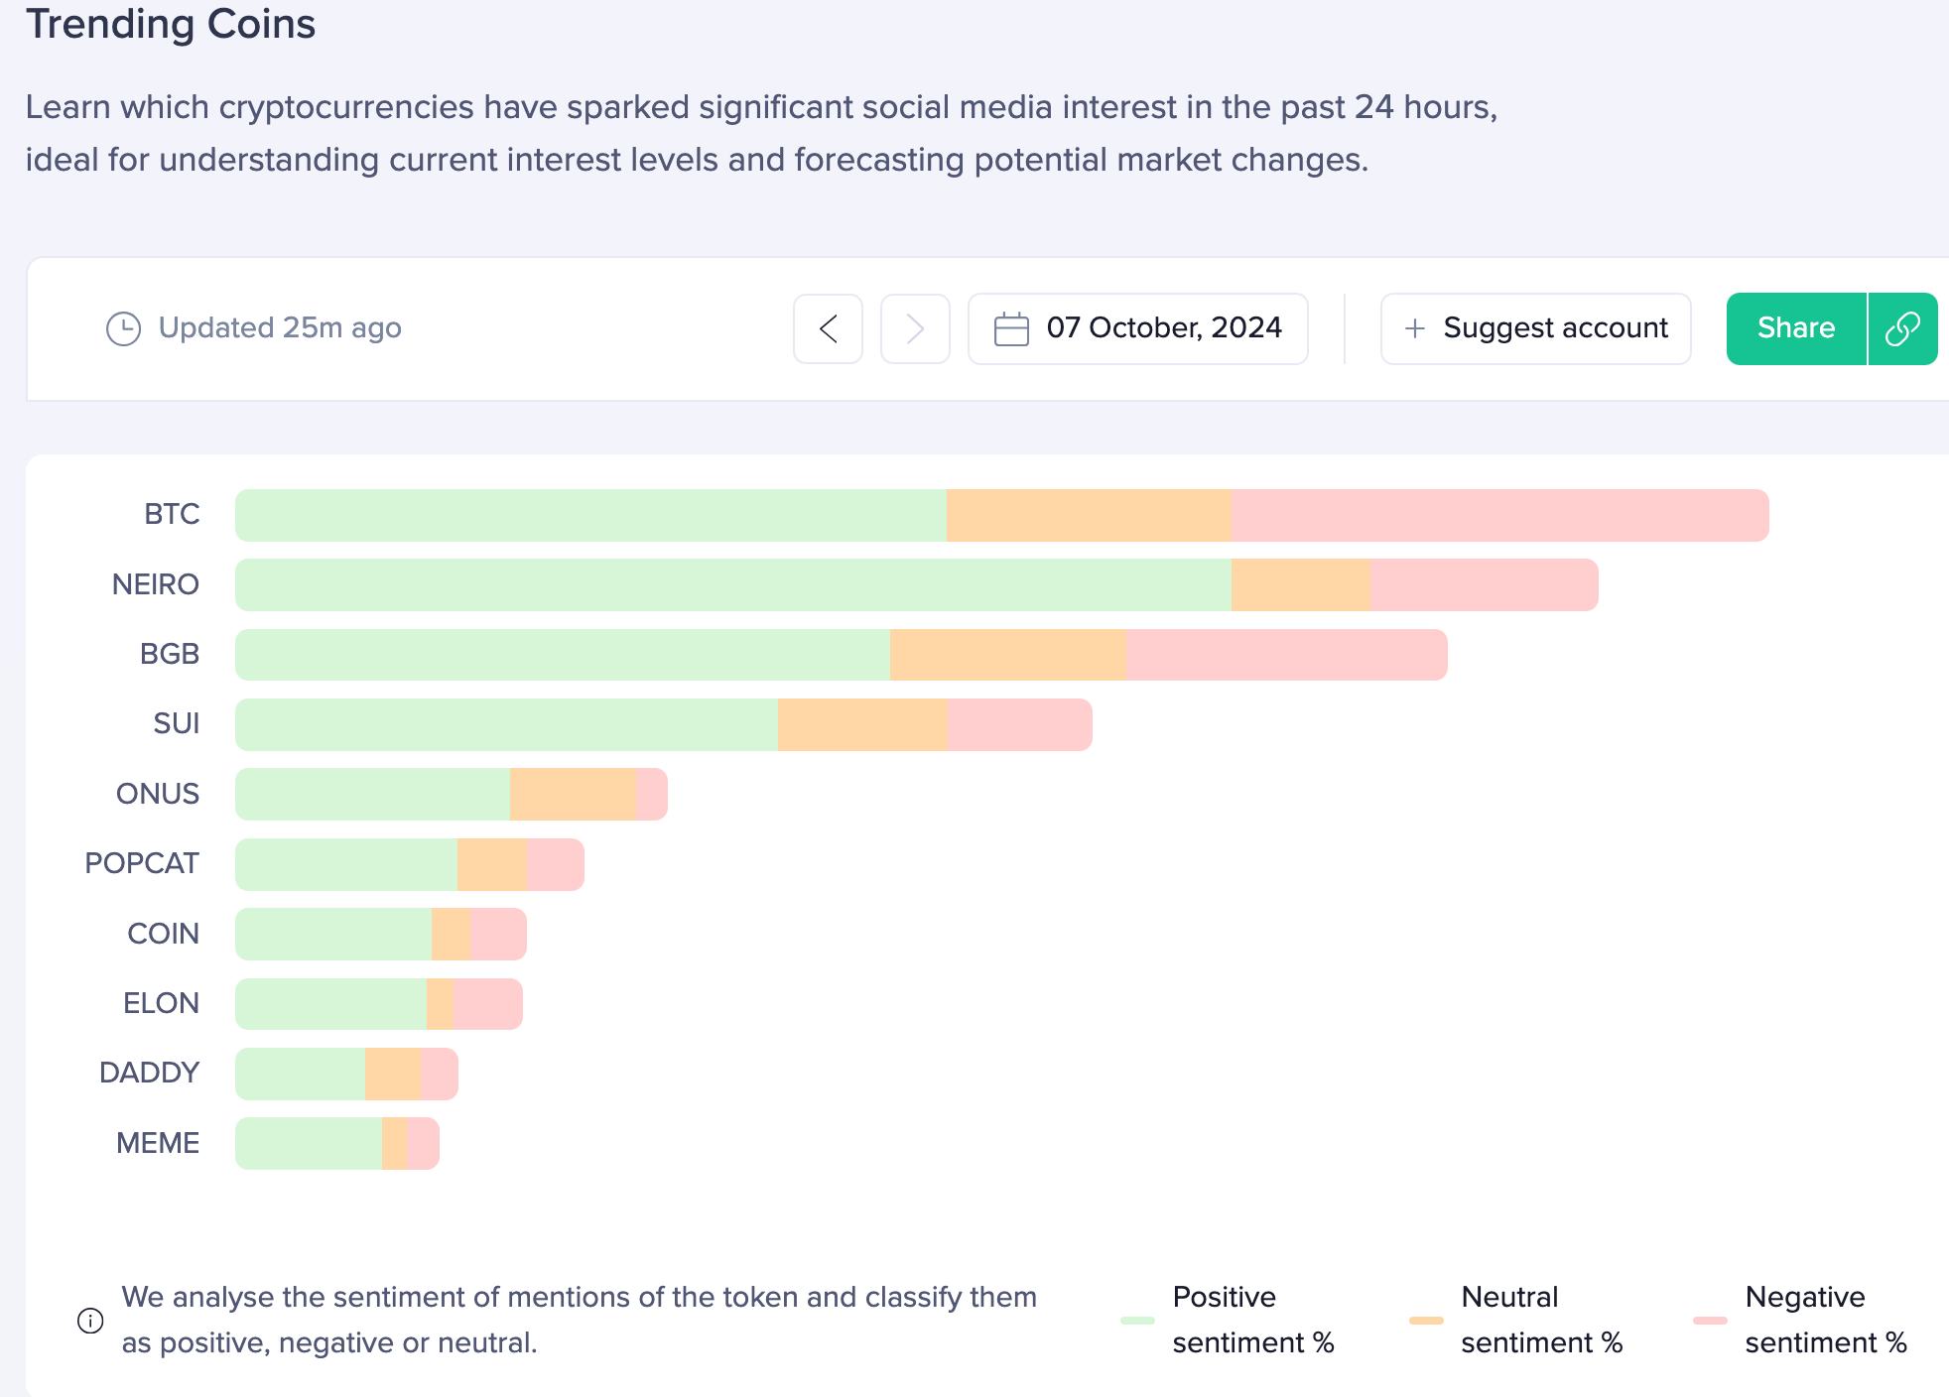Viewport: 1949px width, 1397px height.
Task: Click ELON pink negative segment
Action: pyautogui.click(x=488, y=1004)
